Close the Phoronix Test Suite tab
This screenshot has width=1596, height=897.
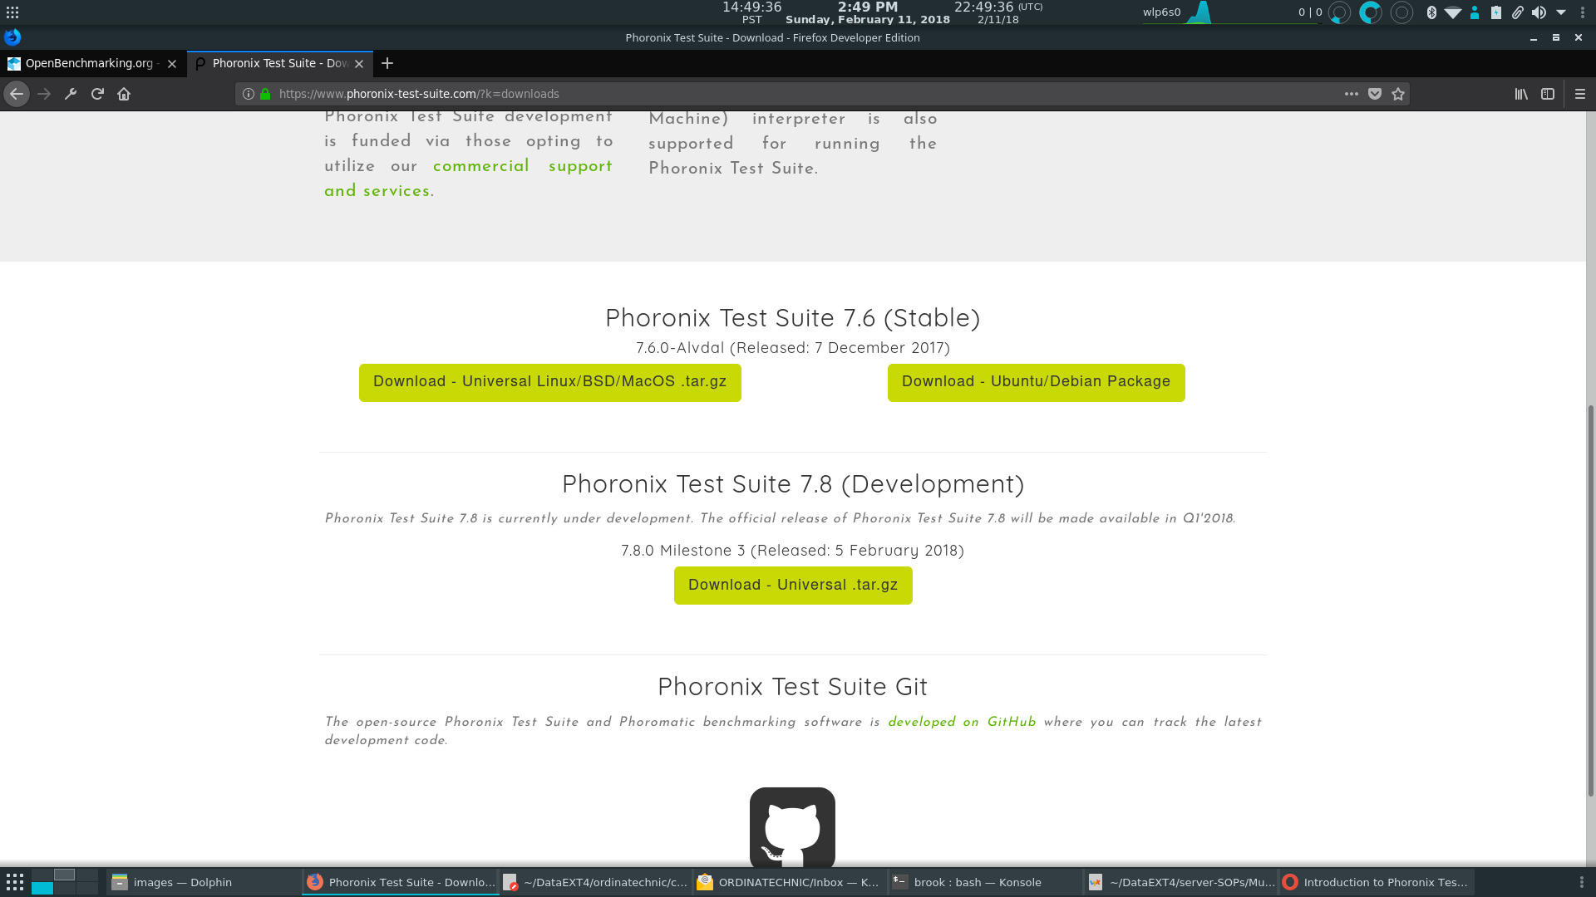(x=359, y=63)
